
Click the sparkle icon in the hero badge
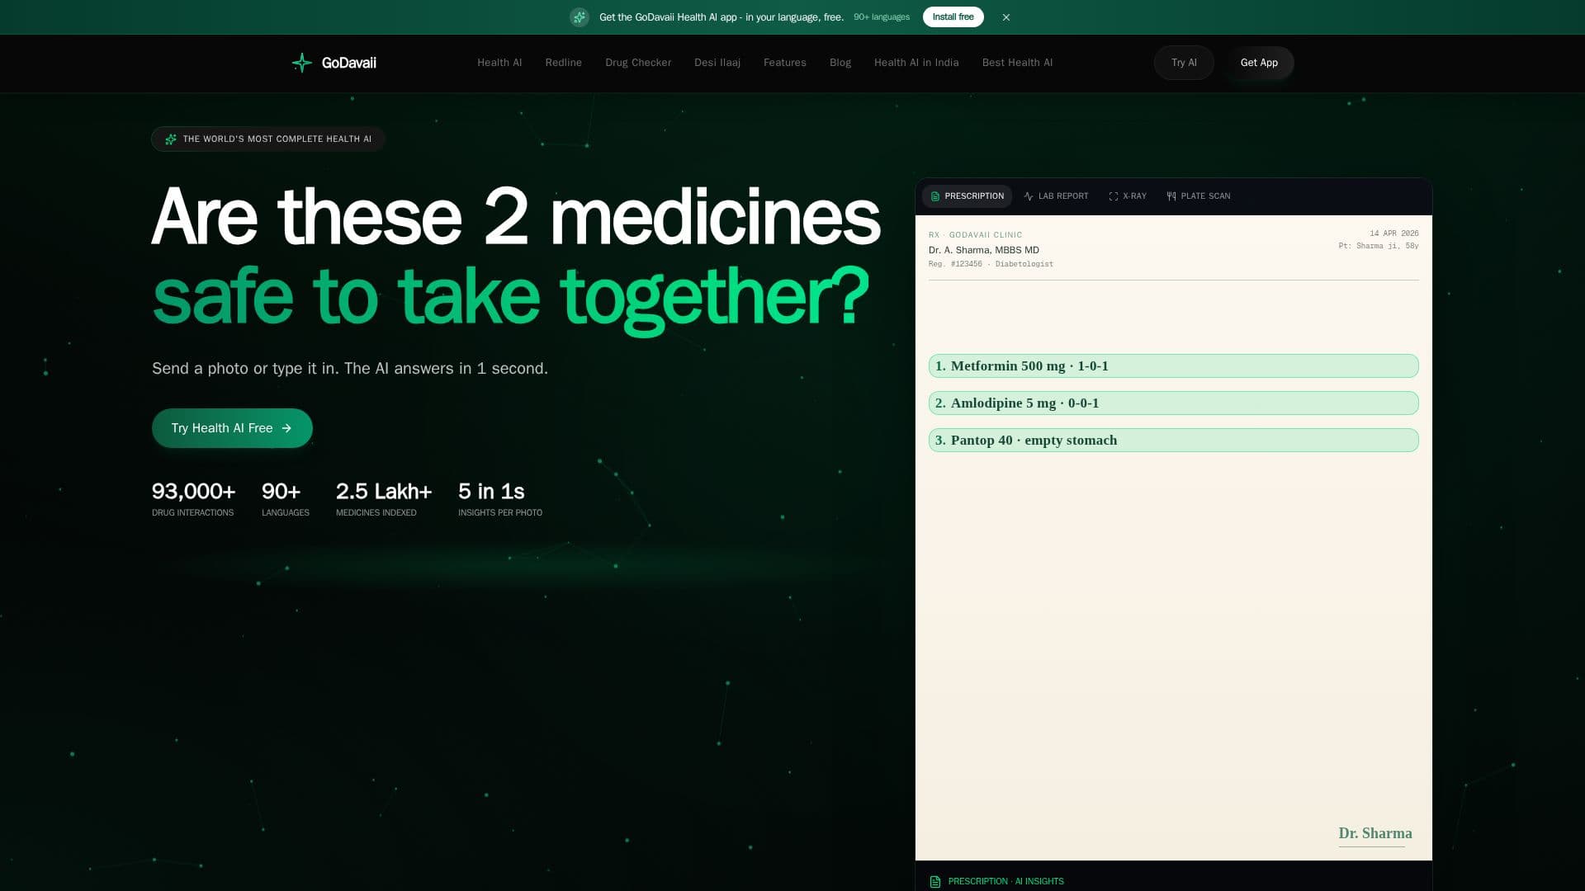171,139
